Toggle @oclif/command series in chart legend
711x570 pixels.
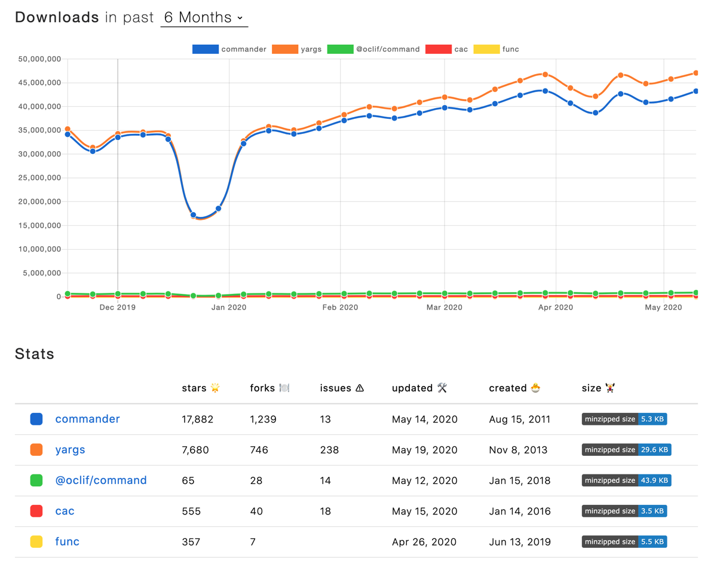pos(373,49)
